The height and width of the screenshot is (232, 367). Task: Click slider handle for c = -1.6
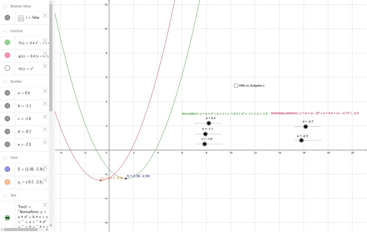point(204,144)
